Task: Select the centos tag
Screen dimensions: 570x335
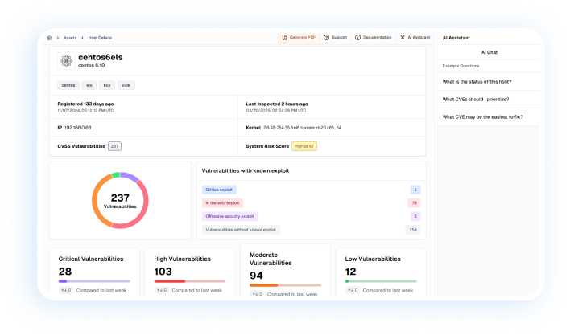Action: pyautogui.click(x=68, y=85)
